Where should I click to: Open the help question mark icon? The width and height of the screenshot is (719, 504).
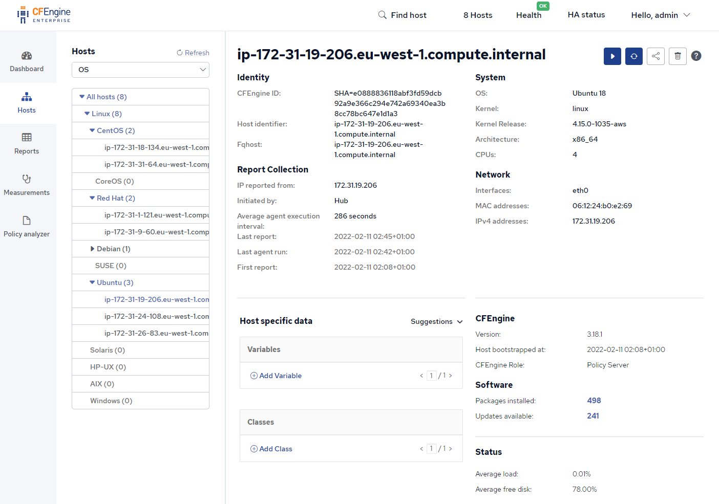[x=696, y=56]
